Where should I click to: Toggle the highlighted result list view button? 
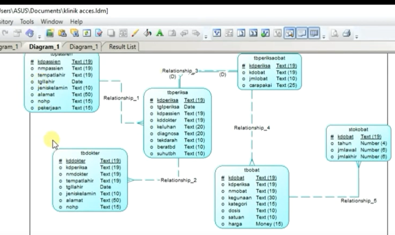pos(314,33)
